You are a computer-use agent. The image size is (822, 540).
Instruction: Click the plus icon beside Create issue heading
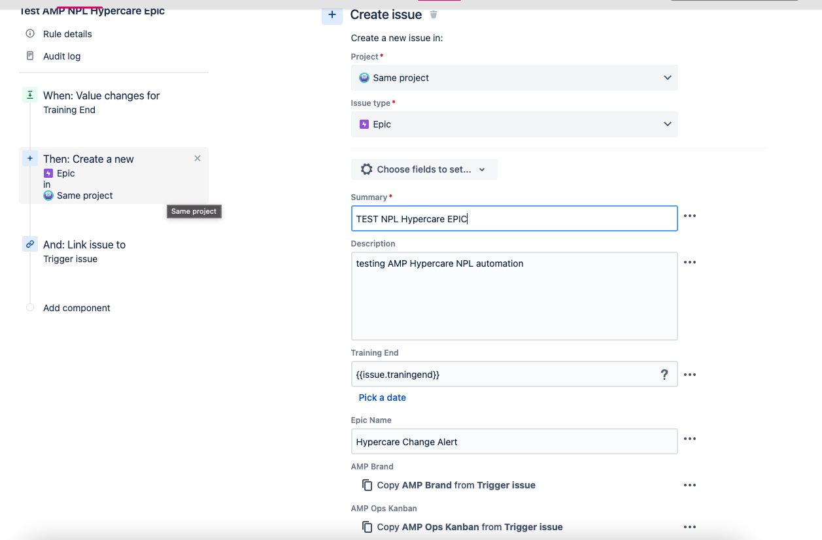coord(332,15)
